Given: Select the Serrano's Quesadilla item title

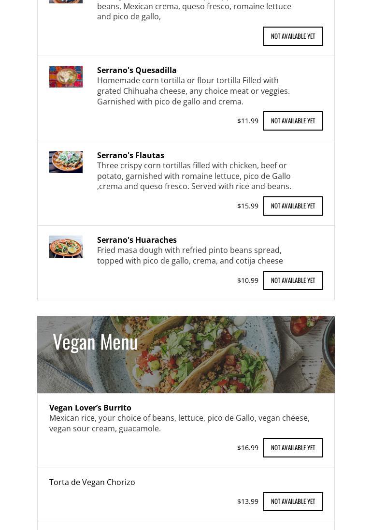Looking at the screenshot, I should pyautogui.click(x=137, y=70).
